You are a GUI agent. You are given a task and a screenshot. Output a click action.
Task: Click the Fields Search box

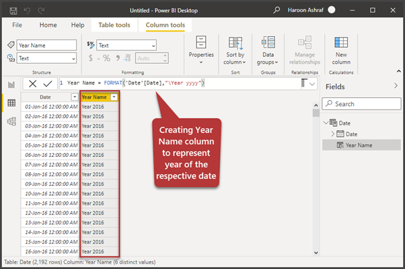coord(361,104)
